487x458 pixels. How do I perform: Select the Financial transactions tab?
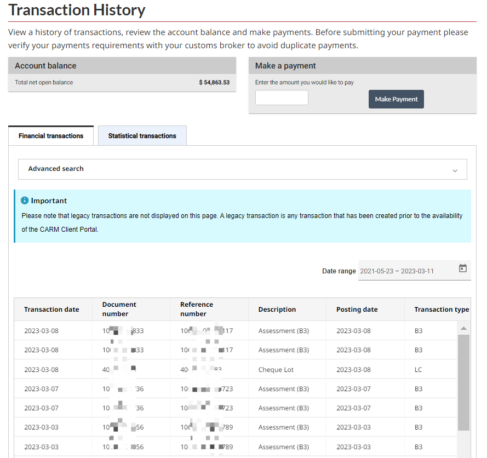coord(51,136)
